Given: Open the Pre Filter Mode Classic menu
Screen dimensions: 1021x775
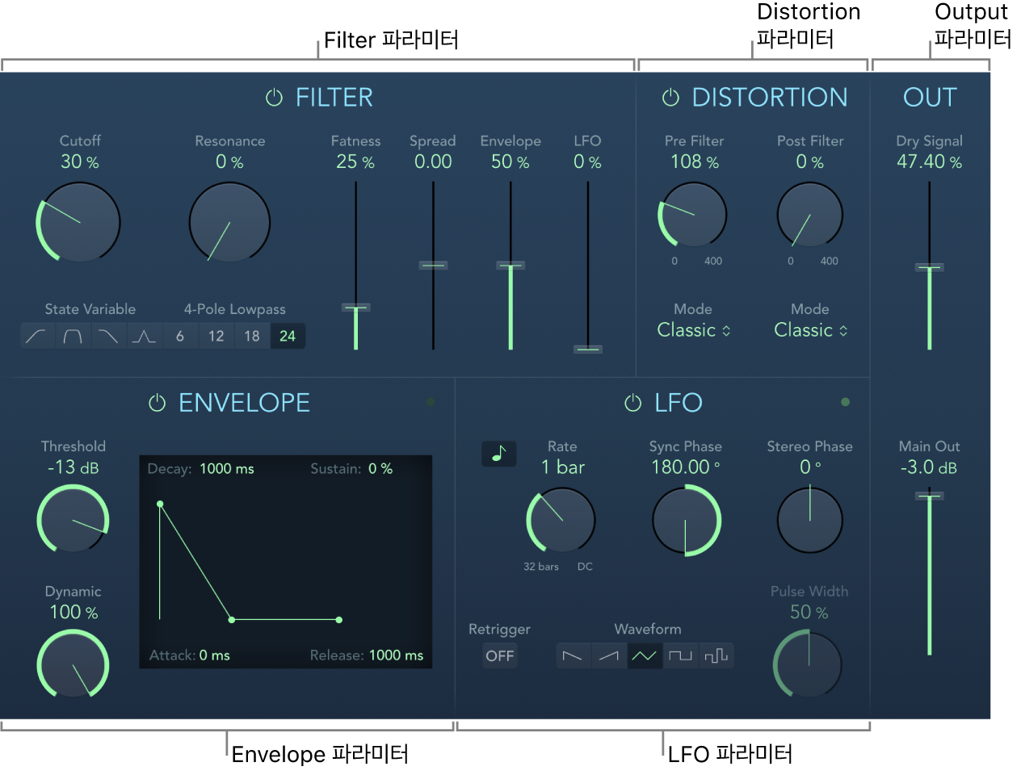Looking at the screenshot, I should [x=694, y=330].
